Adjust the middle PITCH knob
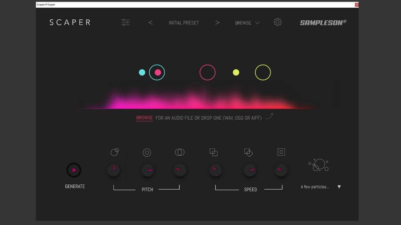This screenshot has width=401, height=225. (x=148, y=170)
